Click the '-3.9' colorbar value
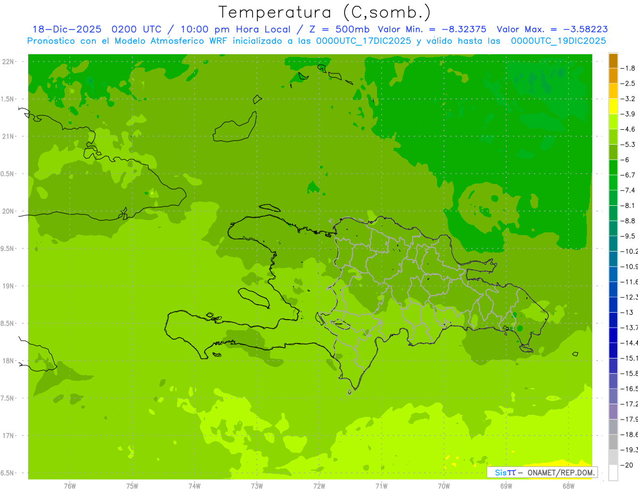 [x=628, y=114]
